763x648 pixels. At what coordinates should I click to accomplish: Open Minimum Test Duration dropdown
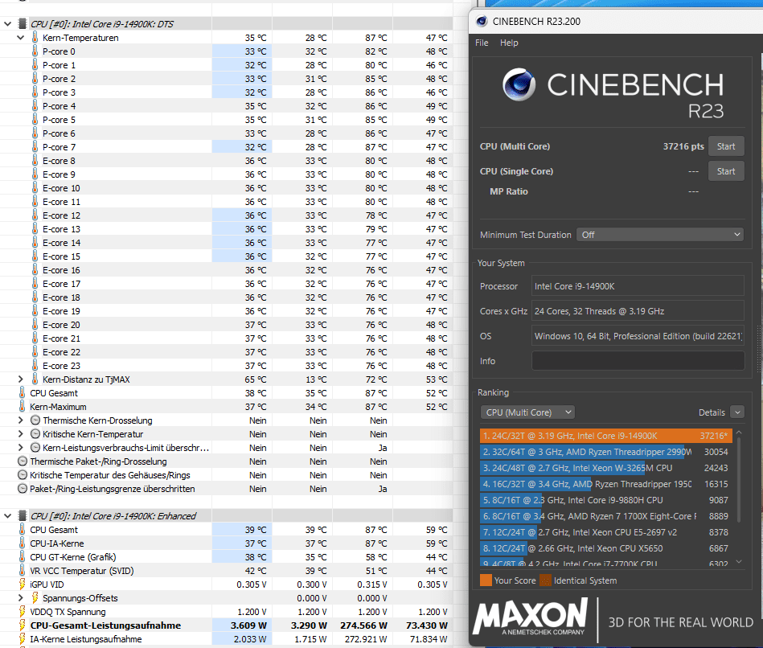click(x=660, y=235)
